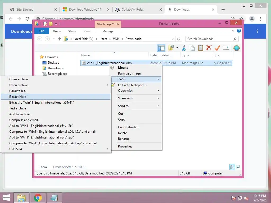Click the scissors Cut toolbar icon
This screenshot has width=271, height=203.
[x=184, y=48]
